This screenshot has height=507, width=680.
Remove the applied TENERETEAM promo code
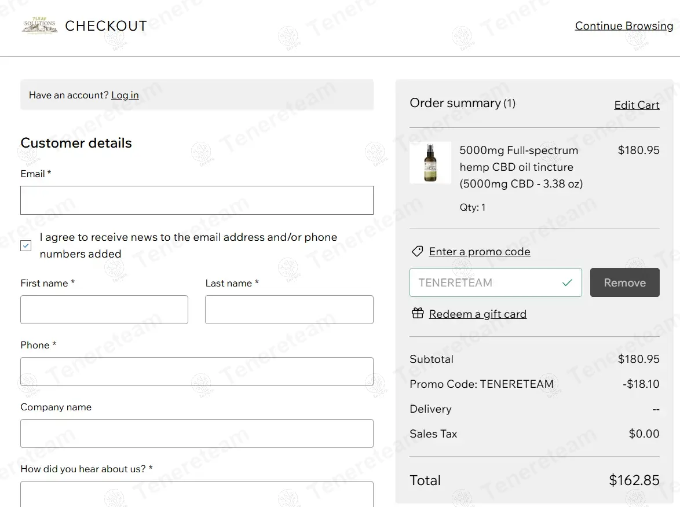(x=624, y=282)
